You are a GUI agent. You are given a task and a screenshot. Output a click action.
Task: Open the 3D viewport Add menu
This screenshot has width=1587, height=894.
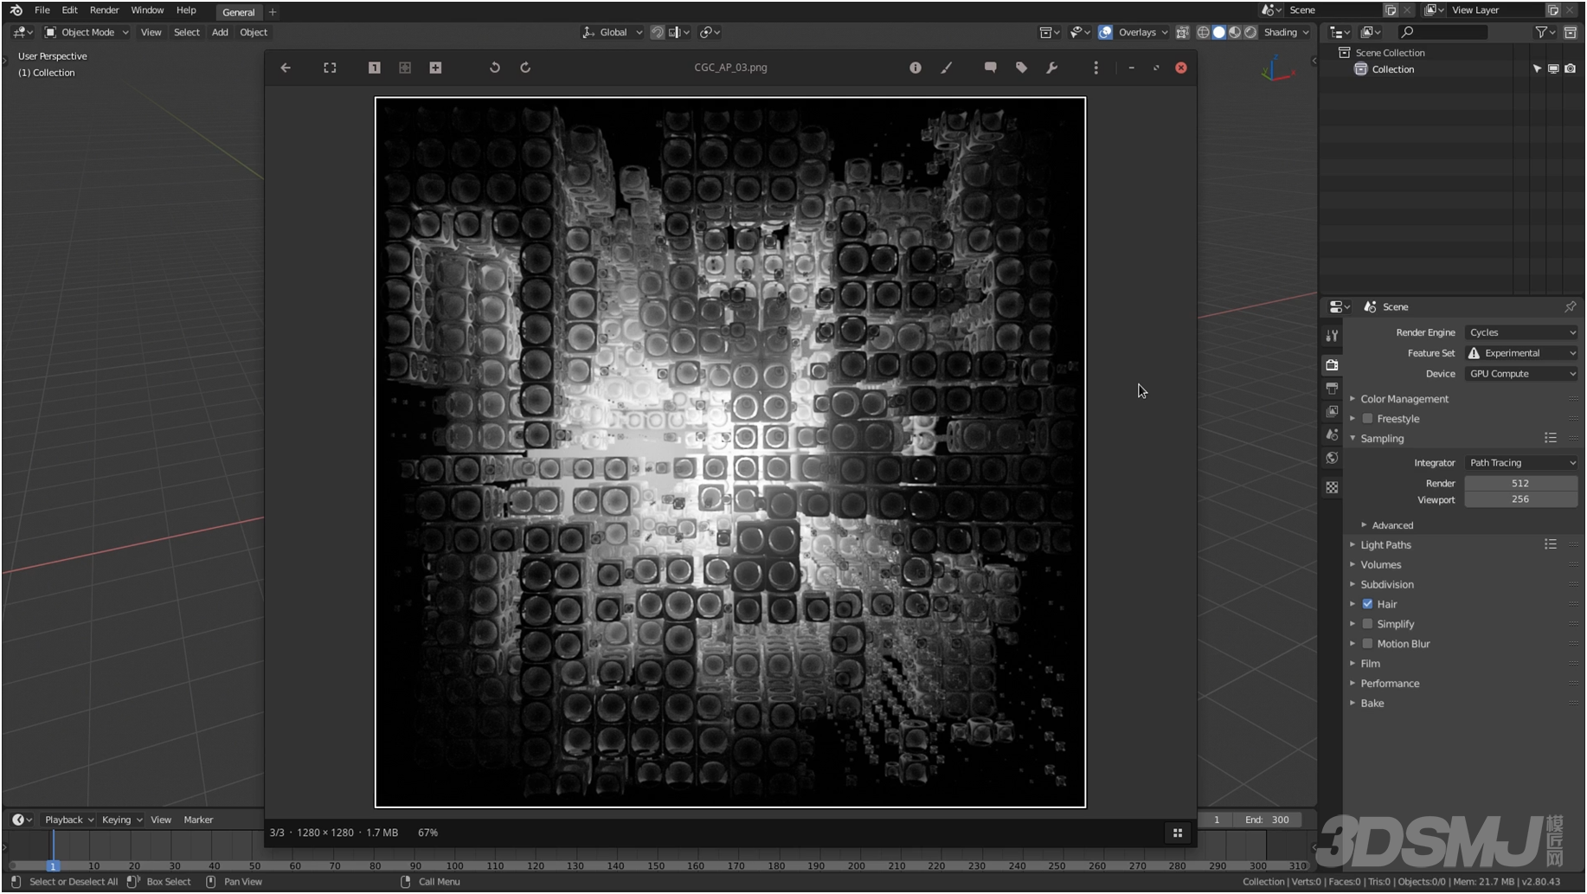pos(220,32)
